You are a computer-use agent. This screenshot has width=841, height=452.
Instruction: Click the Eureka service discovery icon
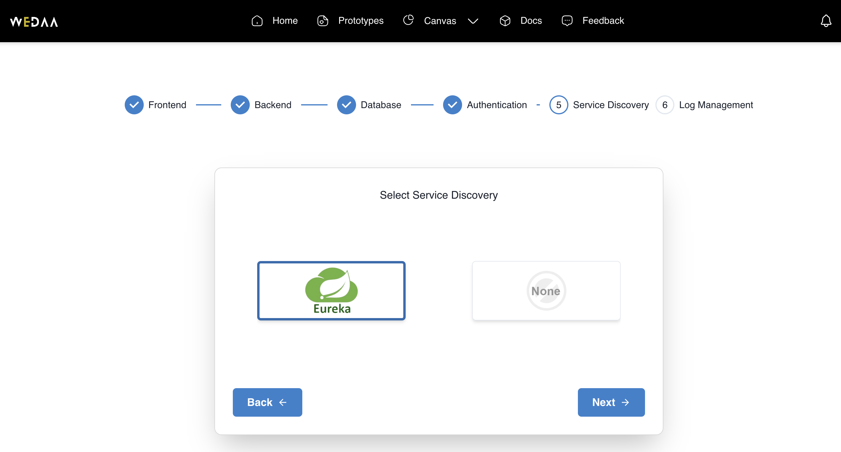pos(331,290)
